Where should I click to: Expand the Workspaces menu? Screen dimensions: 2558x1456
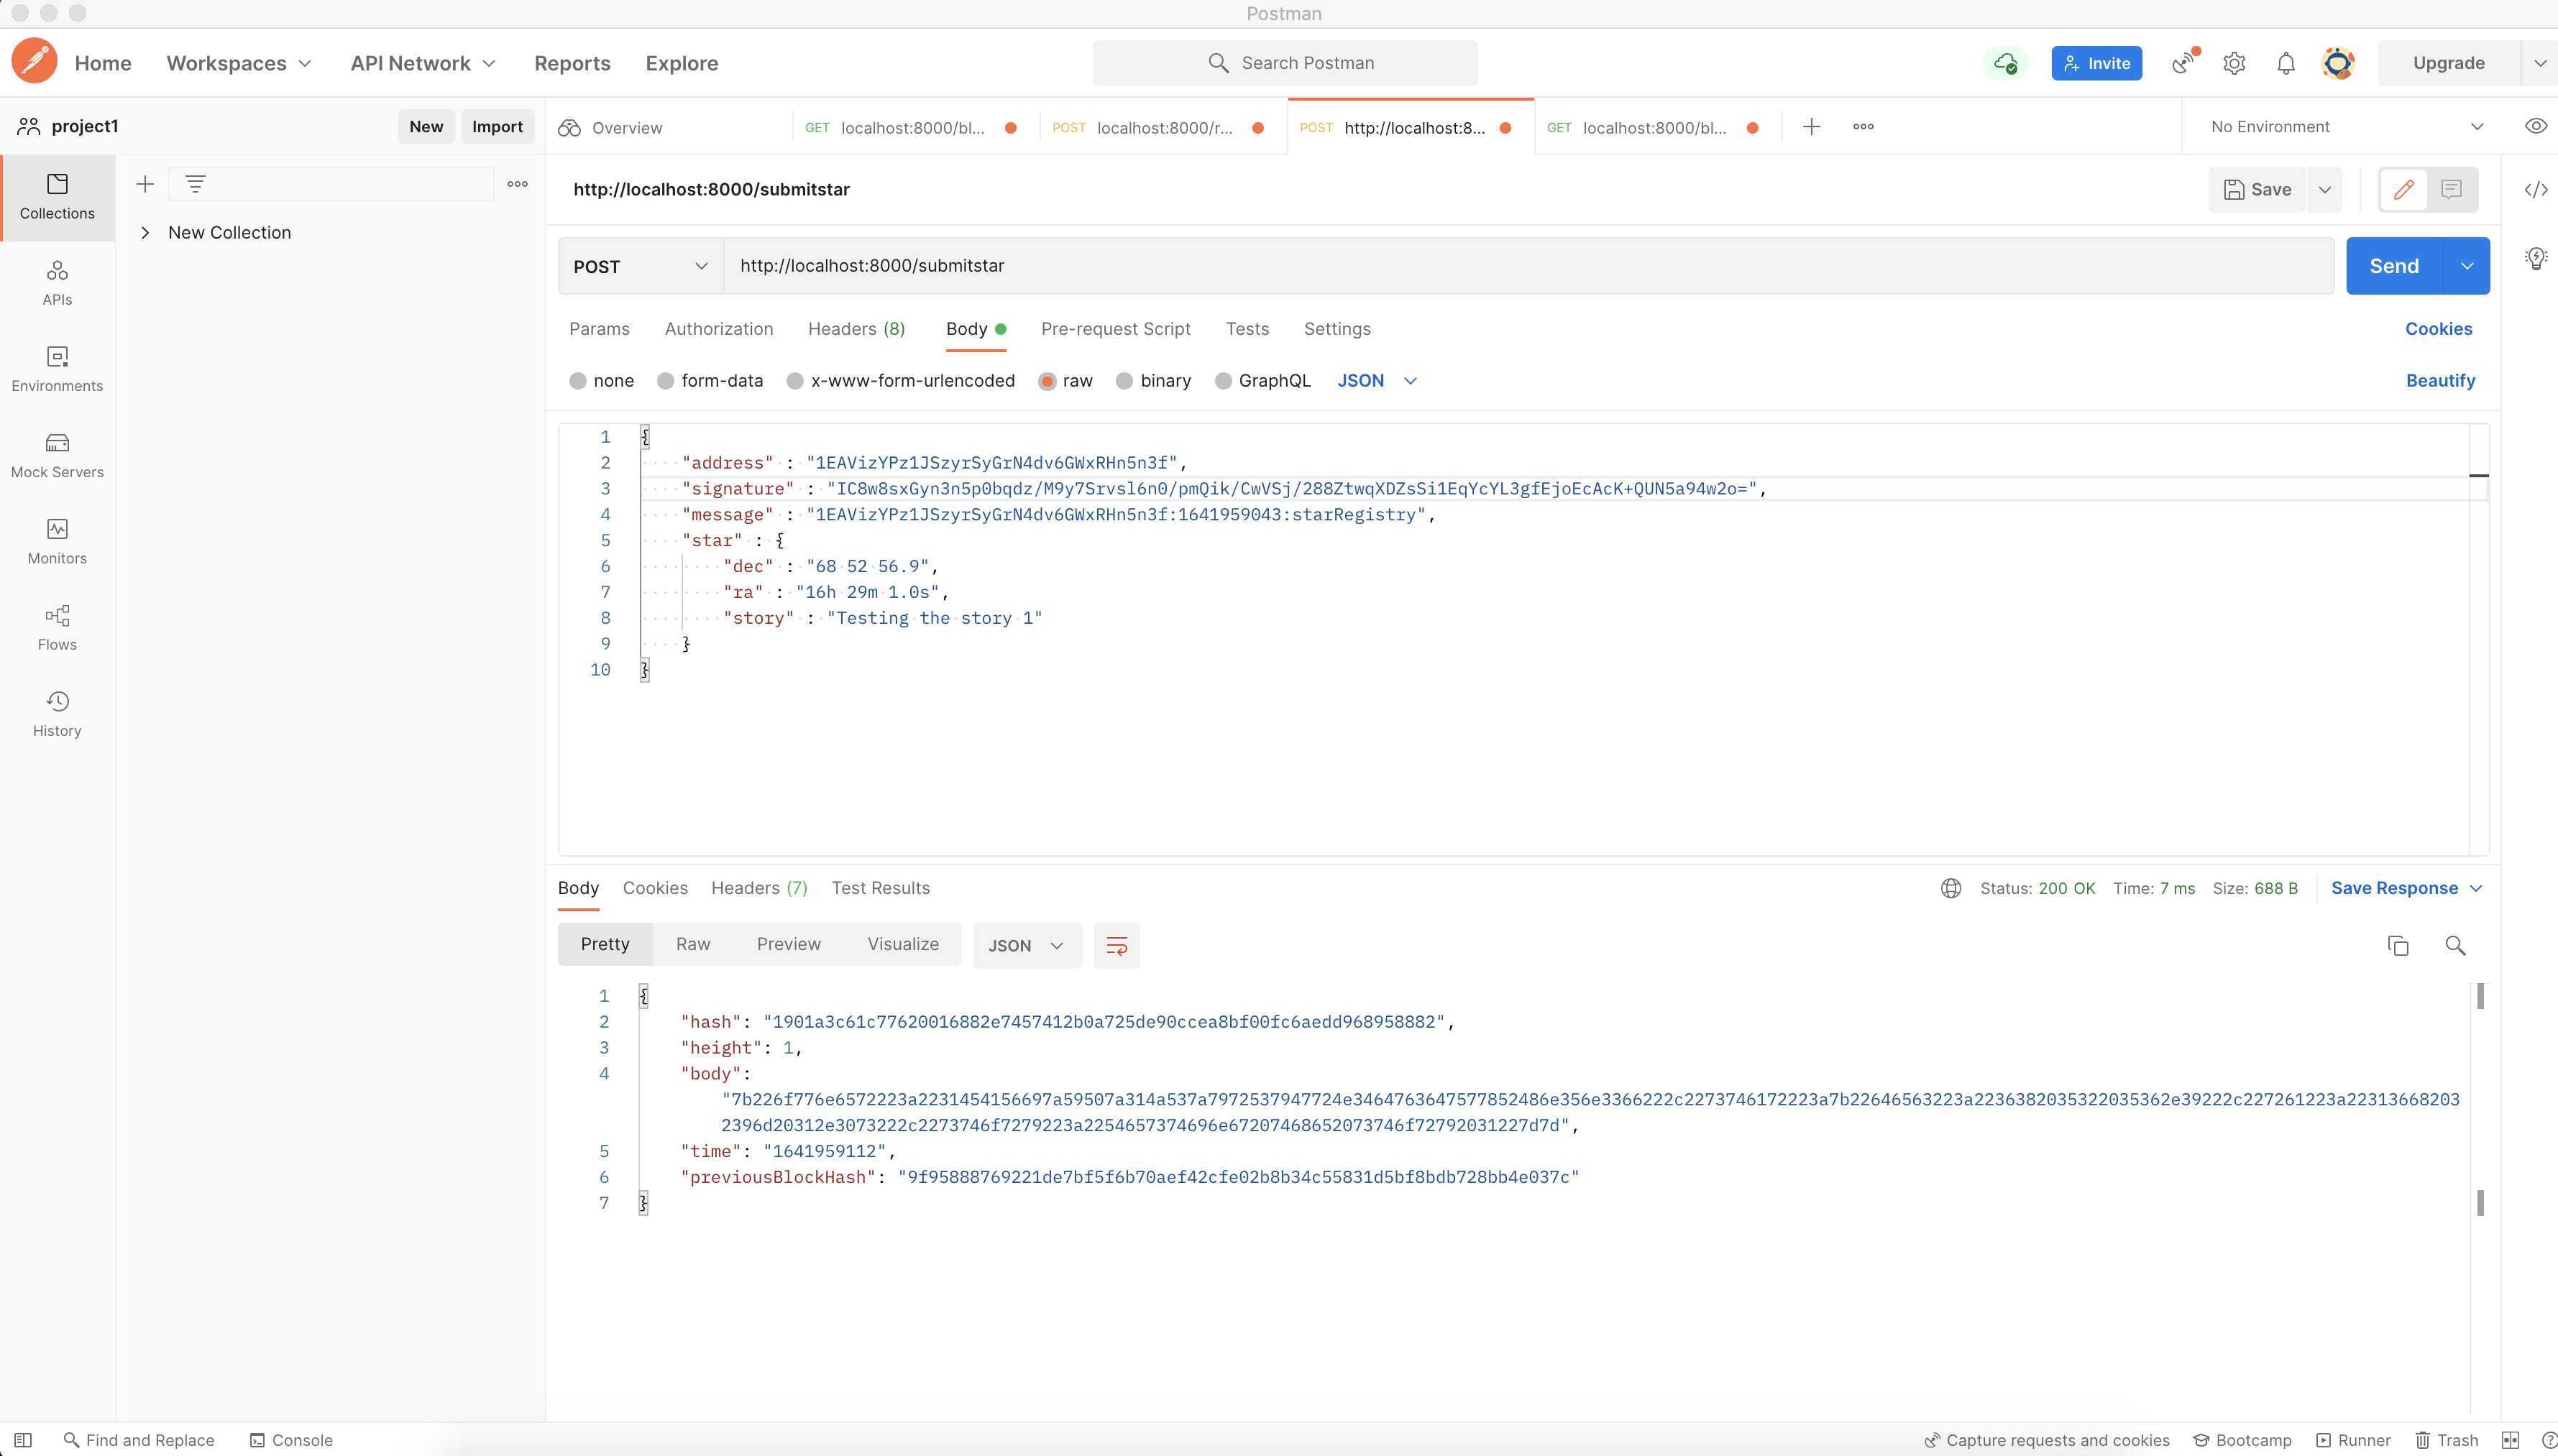pos(239,63)
